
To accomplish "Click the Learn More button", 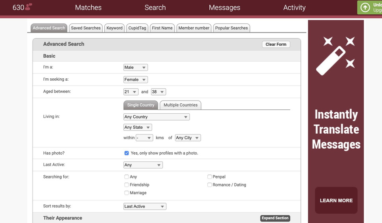I will pyautogui.click(x=336, y=200).
